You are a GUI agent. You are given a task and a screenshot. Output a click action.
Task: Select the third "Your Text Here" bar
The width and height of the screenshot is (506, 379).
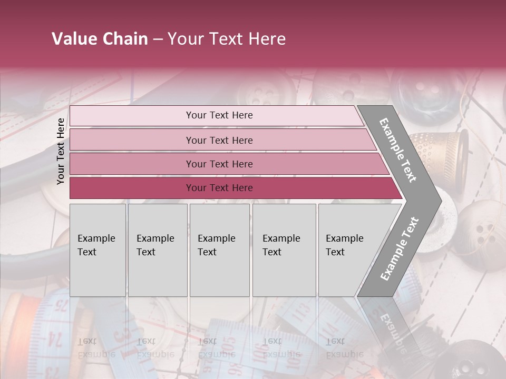pyautogui.click(x=219, y=164)
